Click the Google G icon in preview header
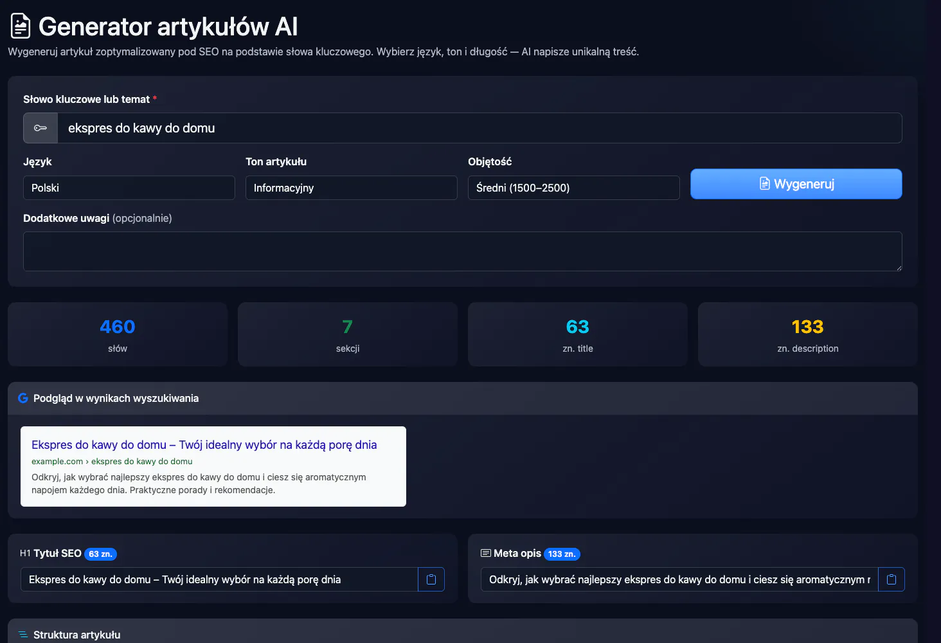941x643 pixels. (23, 398)
